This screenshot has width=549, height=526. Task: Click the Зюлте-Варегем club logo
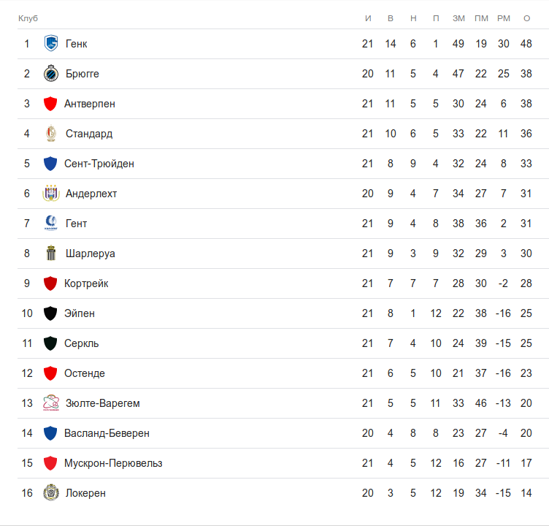(x=50, y=403)
